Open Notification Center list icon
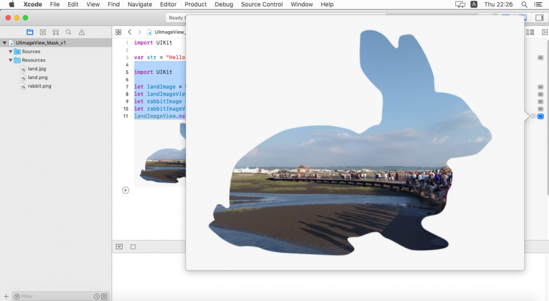This screenshot has width=549, height=301. (x=538, y=4)
